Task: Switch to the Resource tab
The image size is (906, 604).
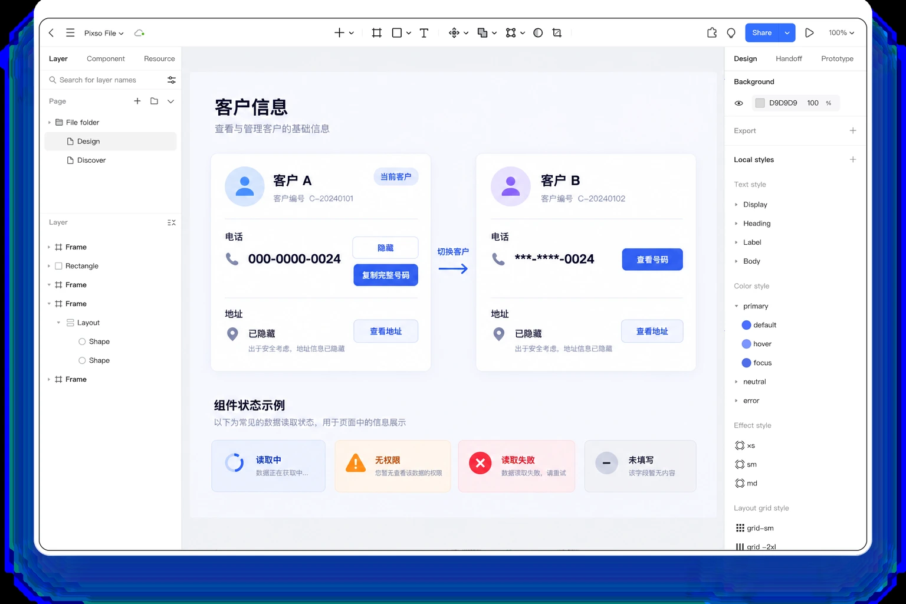Action: point(159,58)
